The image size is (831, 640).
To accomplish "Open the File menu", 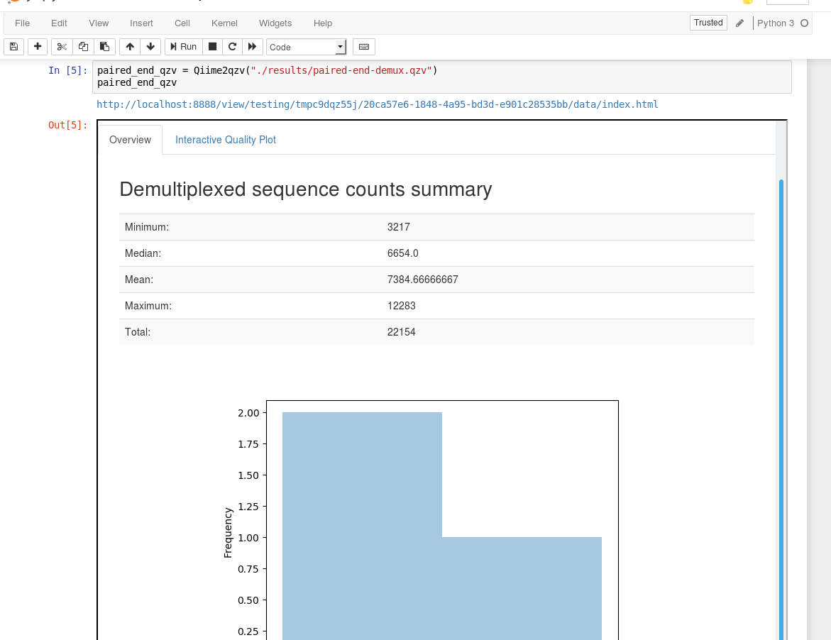I will coord(22,23).
